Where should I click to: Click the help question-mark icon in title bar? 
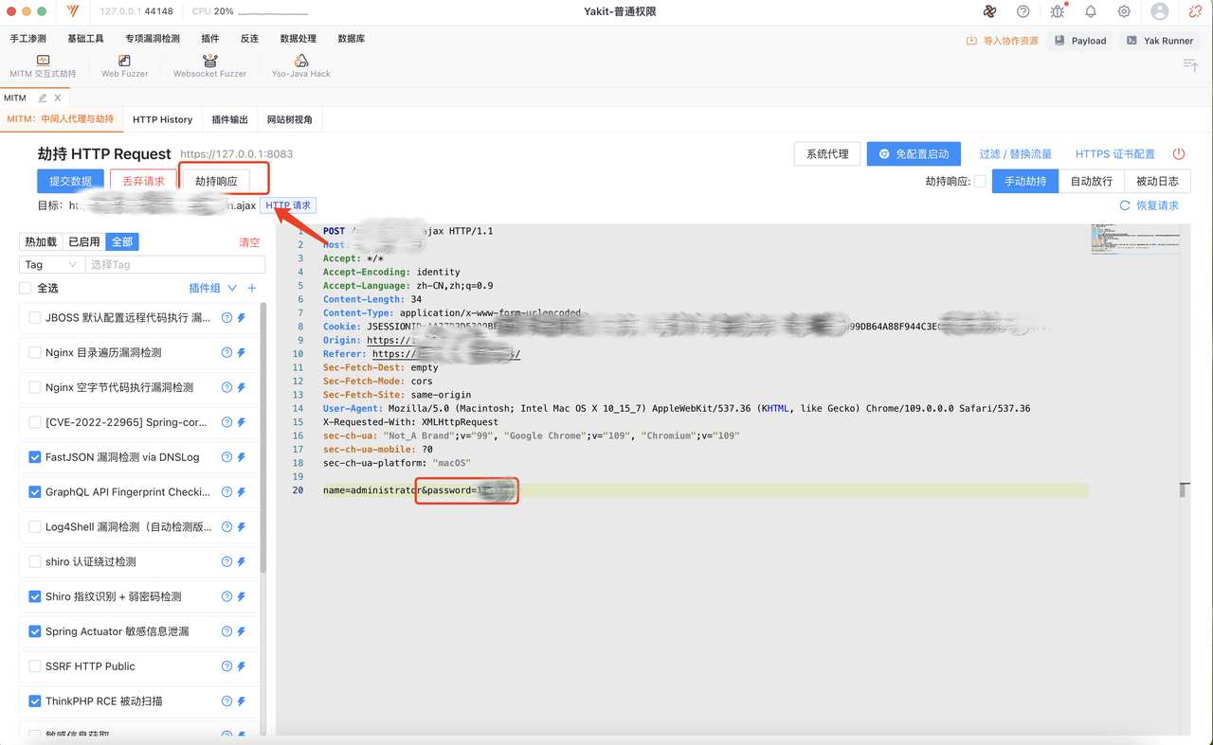[x=1023, y=11]
